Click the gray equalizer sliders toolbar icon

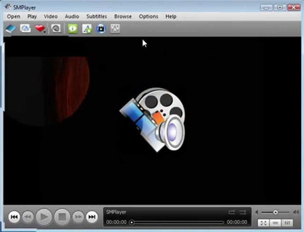tap(115, 29)
